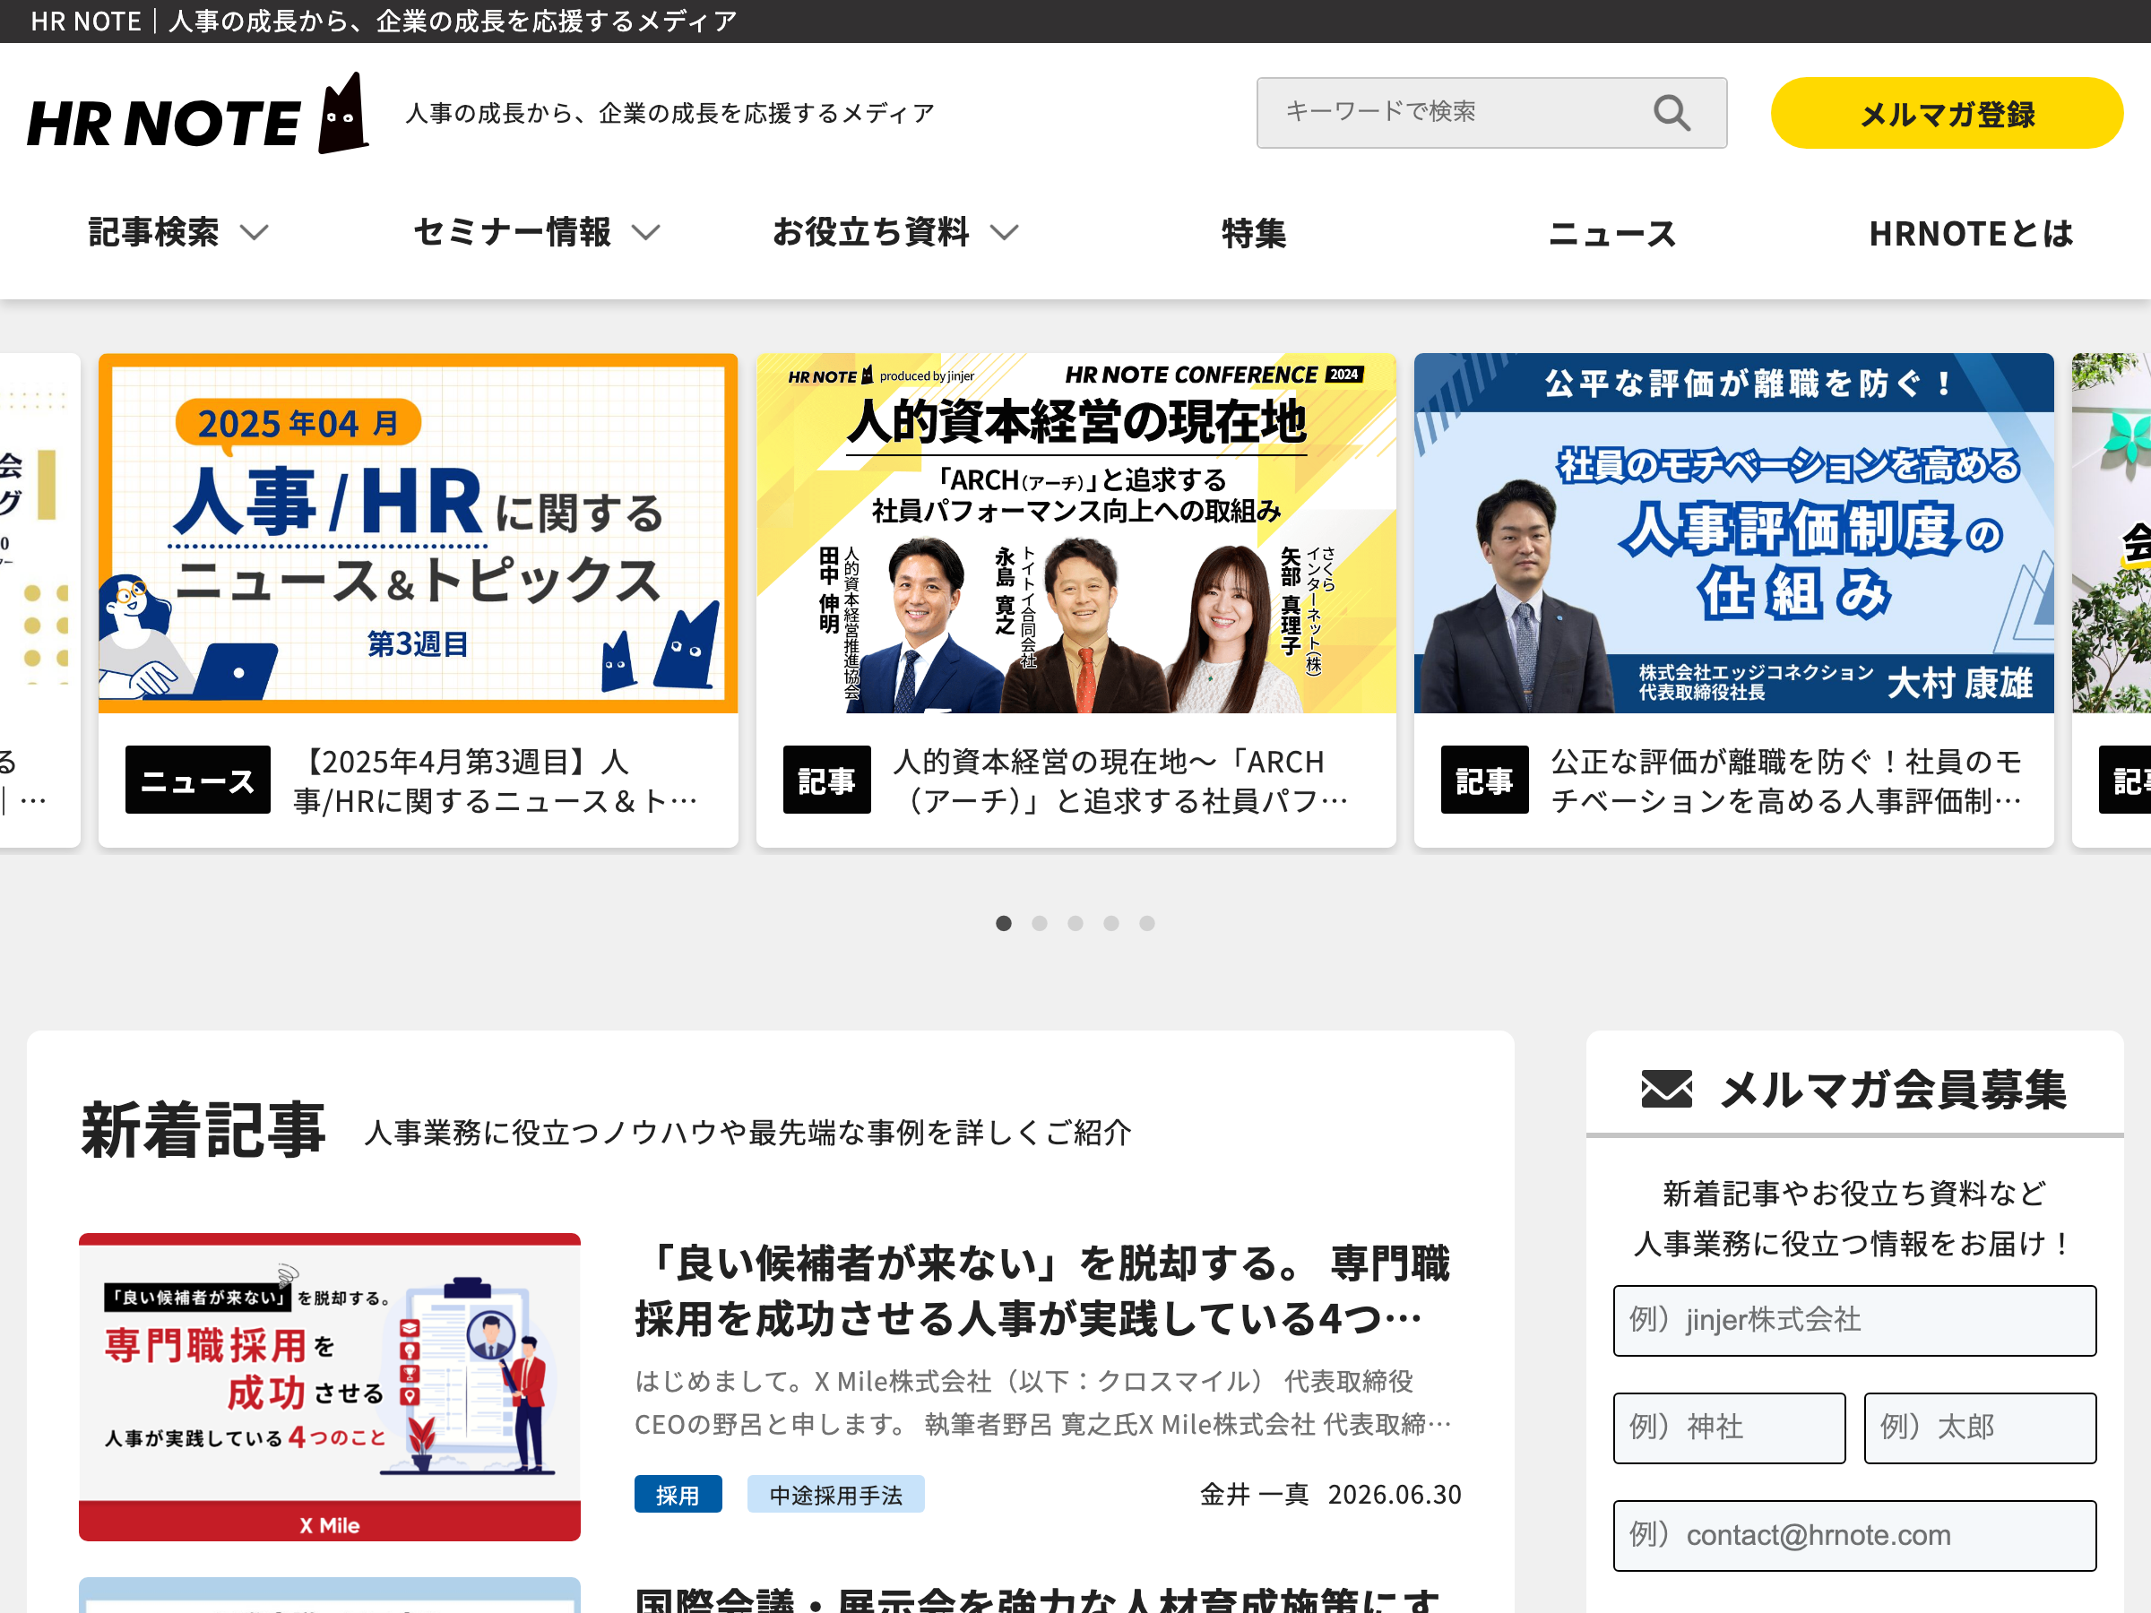Click the date 2026.06.30

point(1395,1495)
